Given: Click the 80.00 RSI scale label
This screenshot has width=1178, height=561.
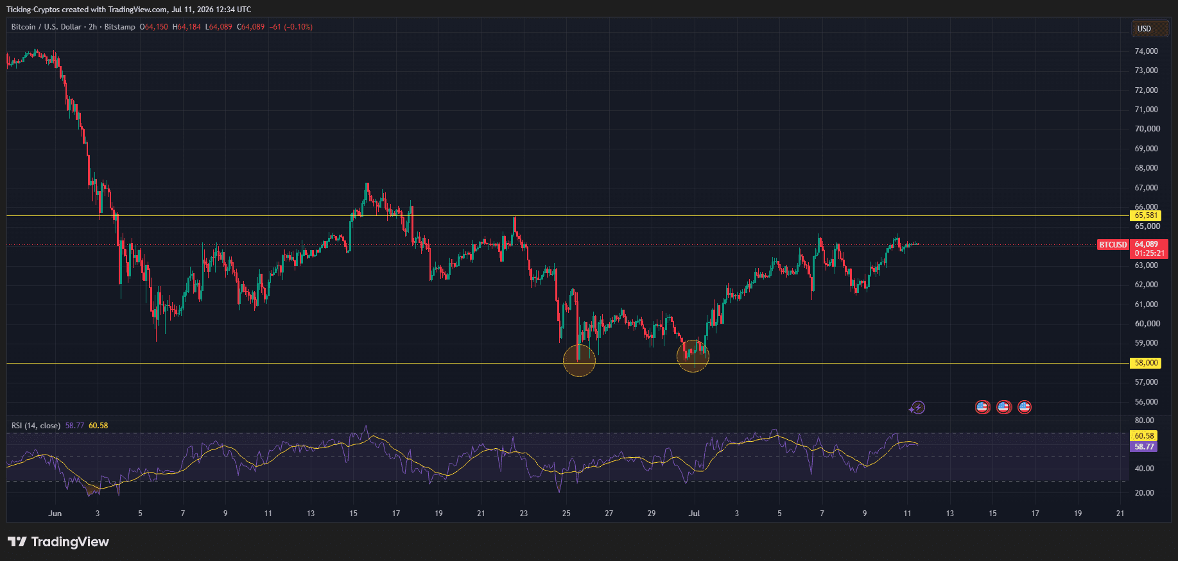Looking at the screenshot, I should click(1144, 421).
